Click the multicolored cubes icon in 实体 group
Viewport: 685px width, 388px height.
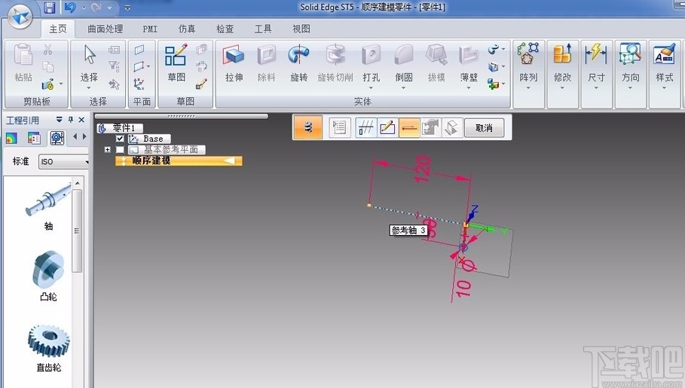tap(494, 84)
